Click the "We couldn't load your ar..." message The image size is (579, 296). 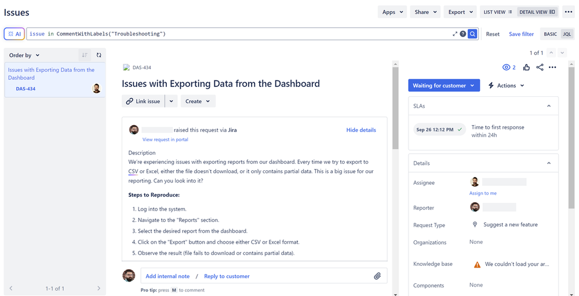[517, 264]
